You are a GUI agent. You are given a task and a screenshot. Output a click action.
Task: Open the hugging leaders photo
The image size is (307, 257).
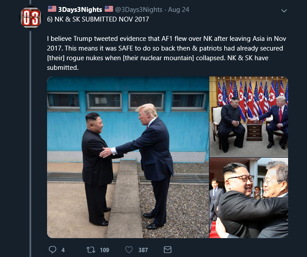(249, 198)
